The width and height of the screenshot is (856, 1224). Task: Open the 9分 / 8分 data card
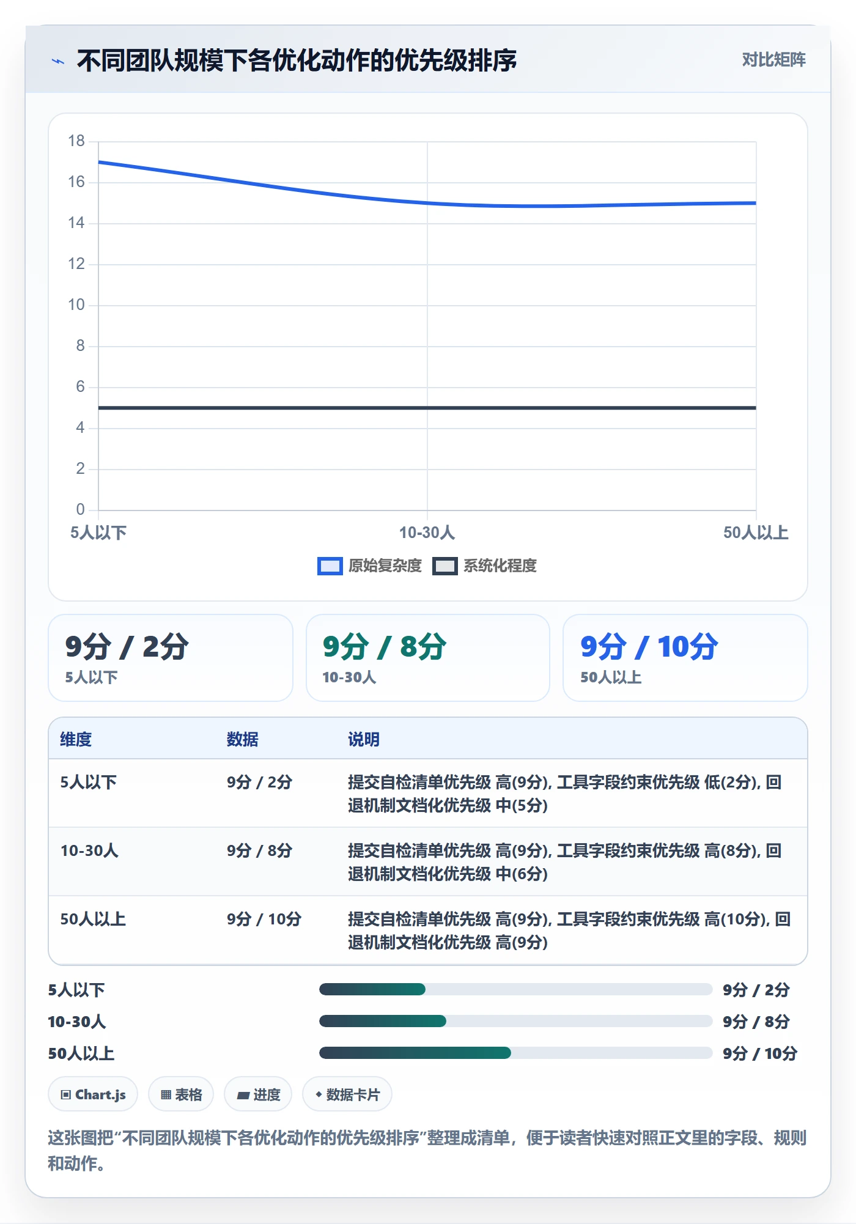[x=428, y=658]
